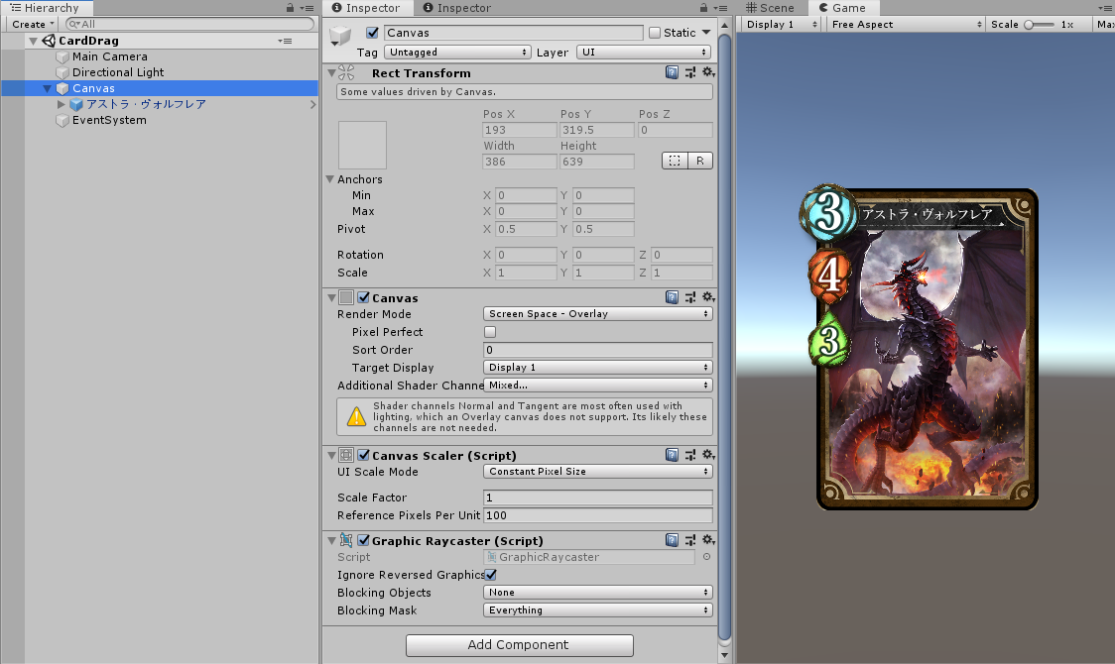Open Canvas component preset icon
1115x664 pixels.
[690, 297]
